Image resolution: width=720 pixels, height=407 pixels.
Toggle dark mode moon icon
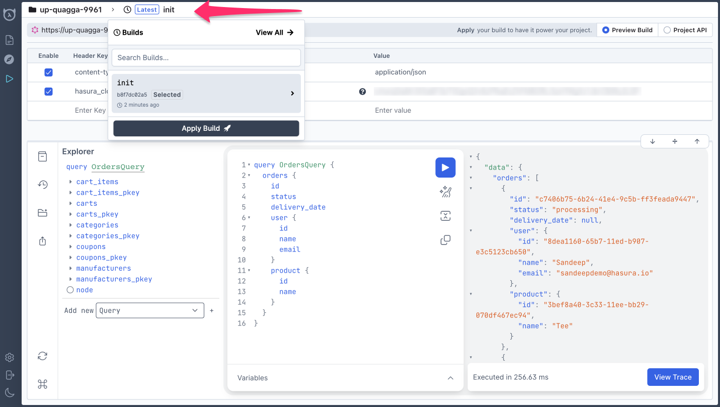(x=10, y=393)
